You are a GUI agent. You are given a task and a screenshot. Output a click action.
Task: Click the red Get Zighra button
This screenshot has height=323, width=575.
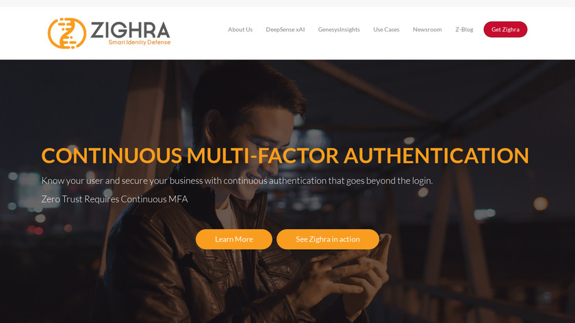[505, 29]
